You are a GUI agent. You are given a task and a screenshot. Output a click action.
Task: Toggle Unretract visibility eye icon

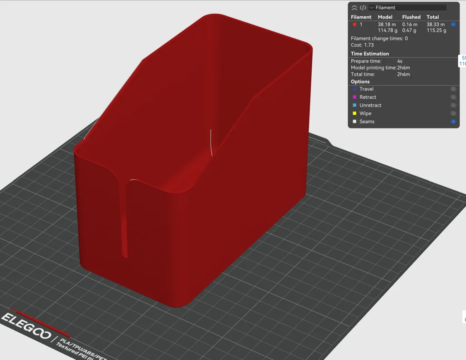(453, 106)
